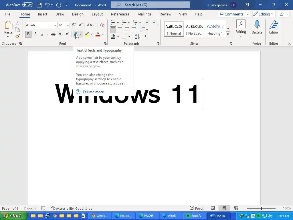The height and width of the screenshot is (220, 293).
Task: Click 100% zoom level
Action: (286, 208)
